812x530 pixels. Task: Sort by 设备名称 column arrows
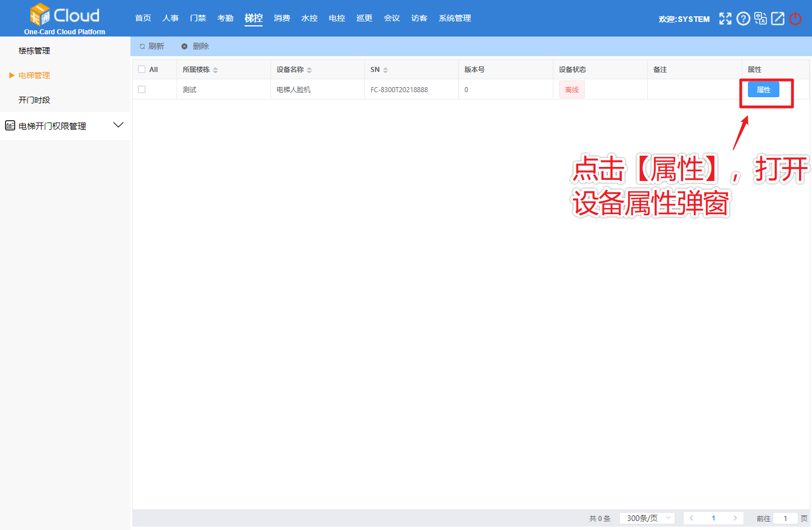tap(309, 70)
